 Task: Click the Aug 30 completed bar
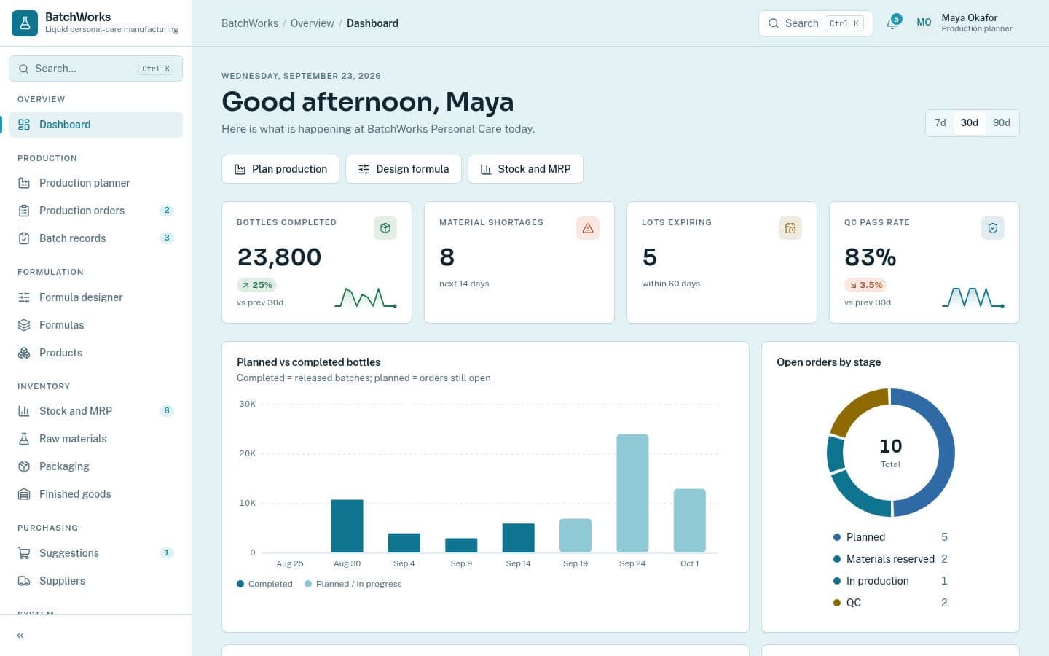tap(347, 526)
